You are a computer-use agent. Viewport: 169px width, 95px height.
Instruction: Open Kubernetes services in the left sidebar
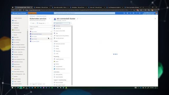(18, 62)
